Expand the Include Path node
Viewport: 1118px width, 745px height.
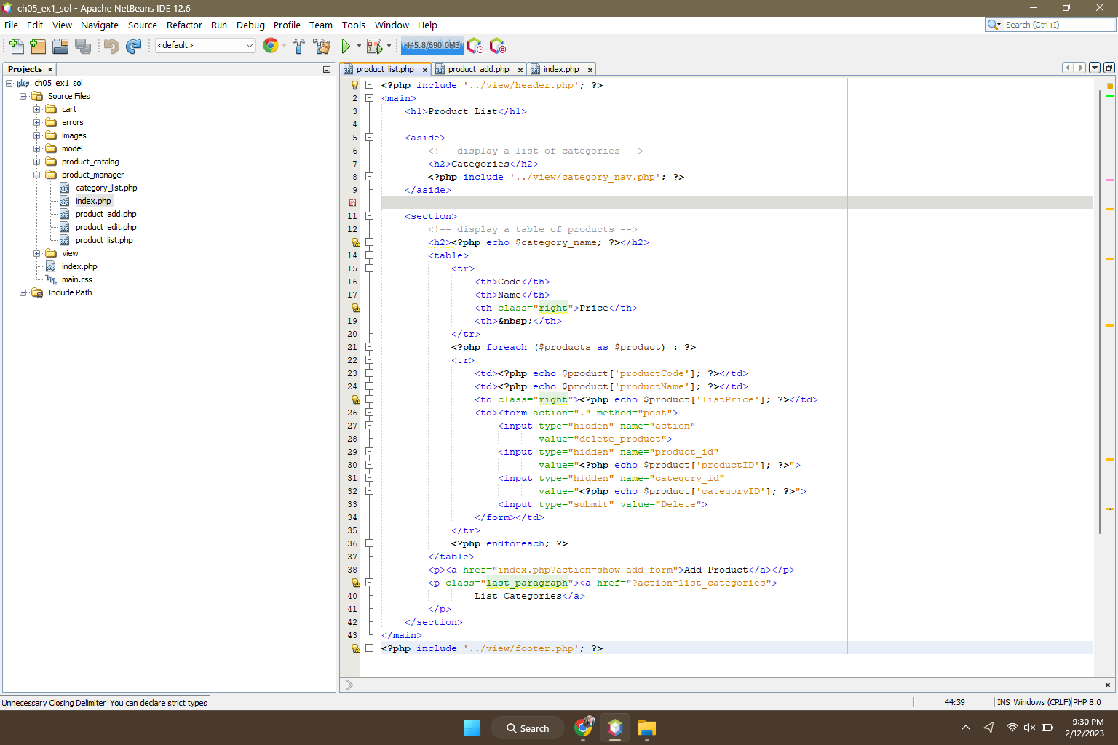(x=23, y=292)
